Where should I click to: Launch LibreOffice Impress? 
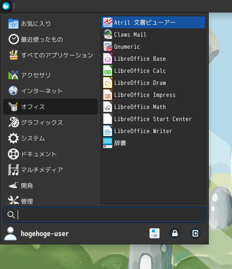tap(153, 95)
